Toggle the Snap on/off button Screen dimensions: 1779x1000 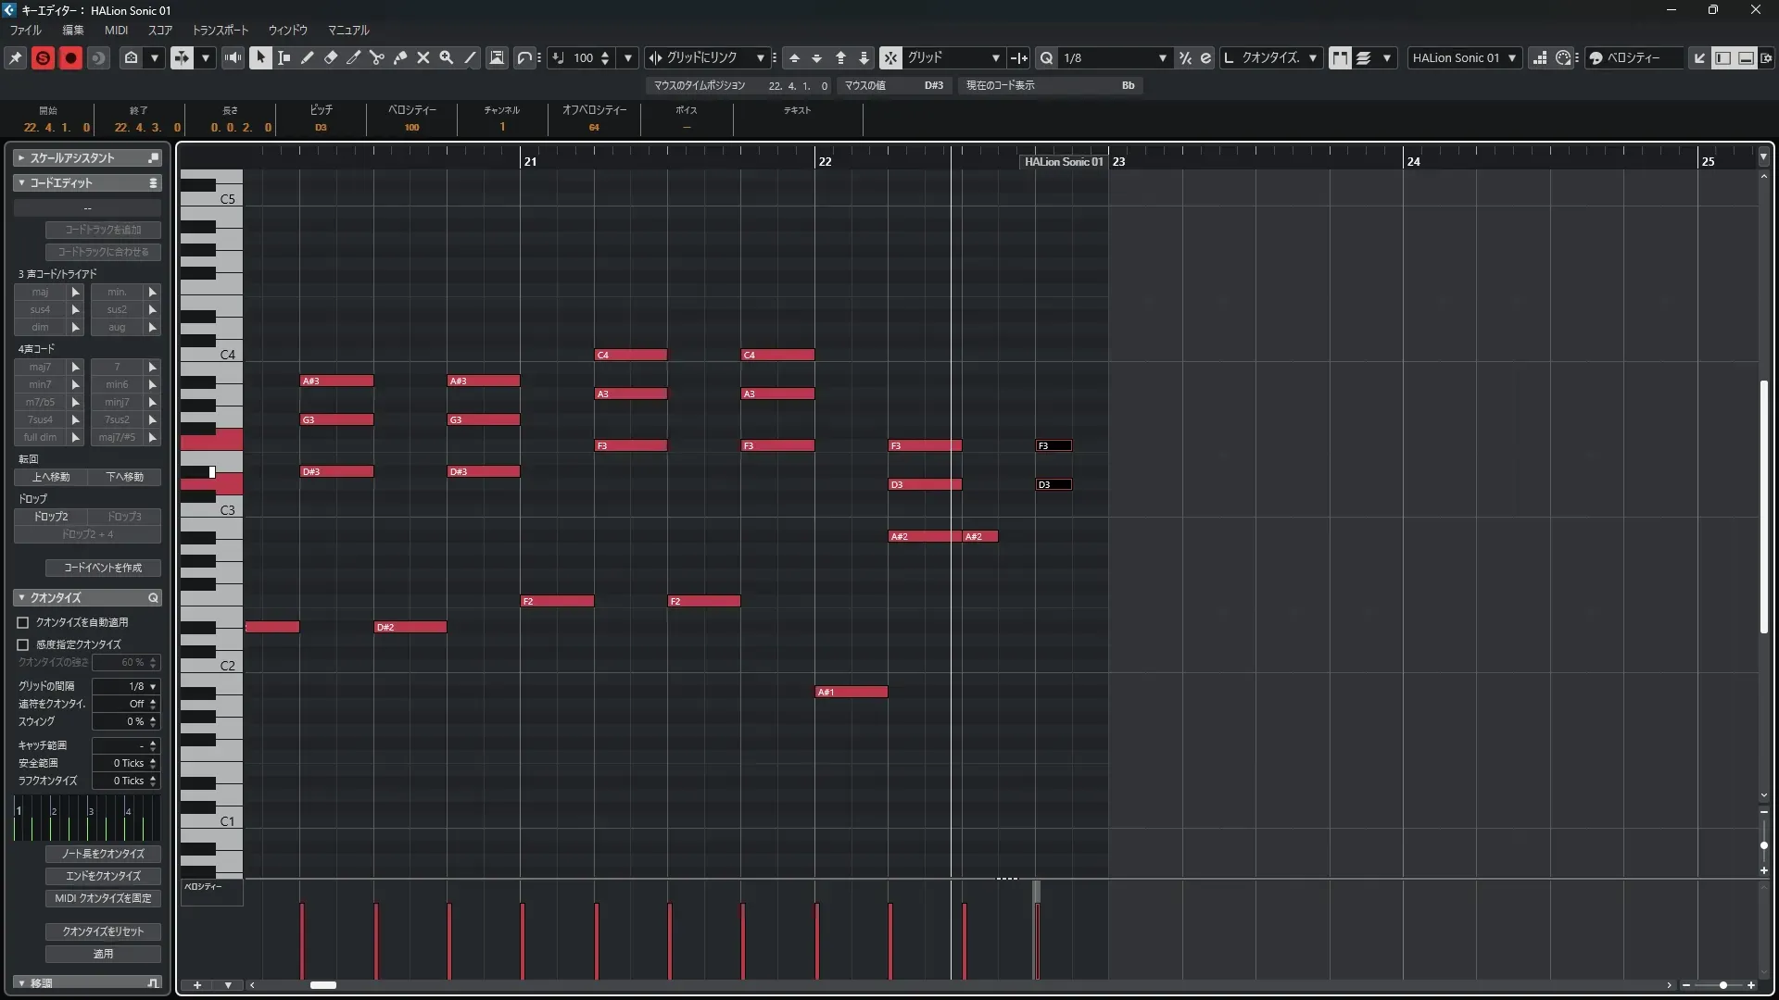pos(889,57)
